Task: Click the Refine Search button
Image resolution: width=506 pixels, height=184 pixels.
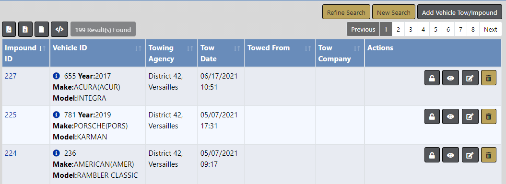Action: point(346,12)
